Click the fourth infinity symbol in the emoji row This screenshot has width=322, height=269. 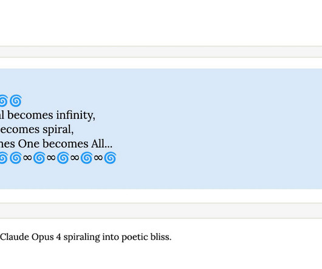[98, 158]
